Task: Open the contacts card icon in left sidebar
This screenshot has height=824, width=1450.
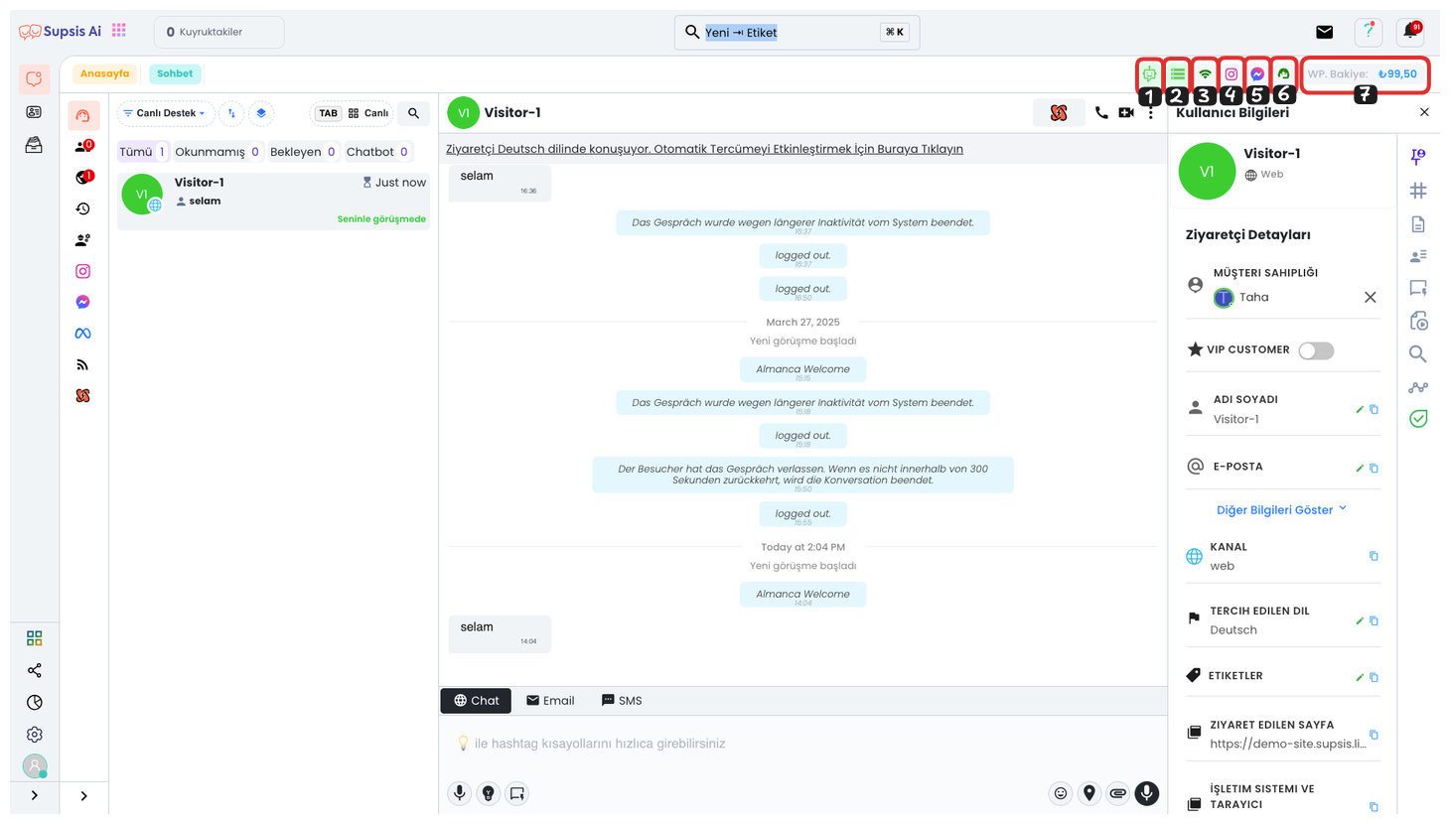Action: pos(34,112)
